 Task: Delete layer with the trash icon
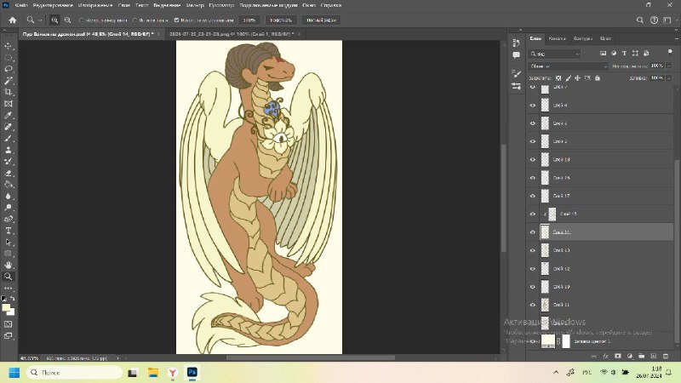(666, 356)
